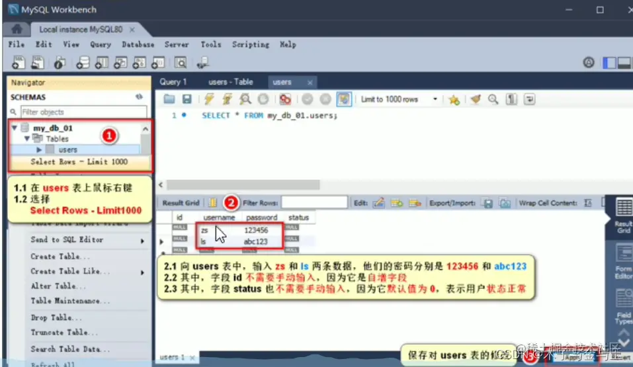Toggle the auto-commit mode button

(x=344, y=99)
